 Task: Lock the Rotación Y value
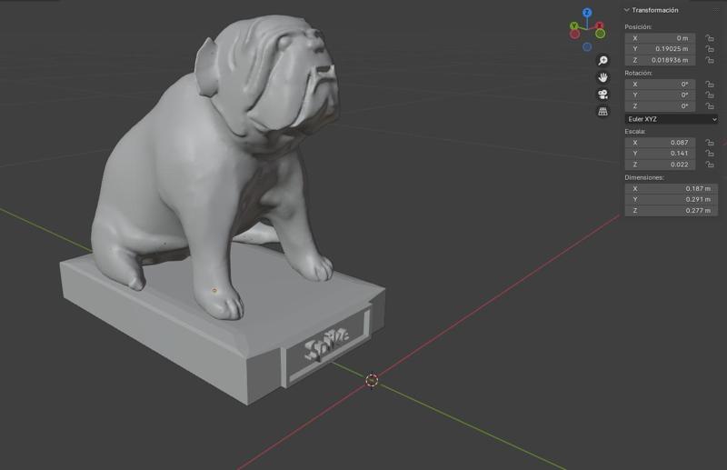point(710,95)
